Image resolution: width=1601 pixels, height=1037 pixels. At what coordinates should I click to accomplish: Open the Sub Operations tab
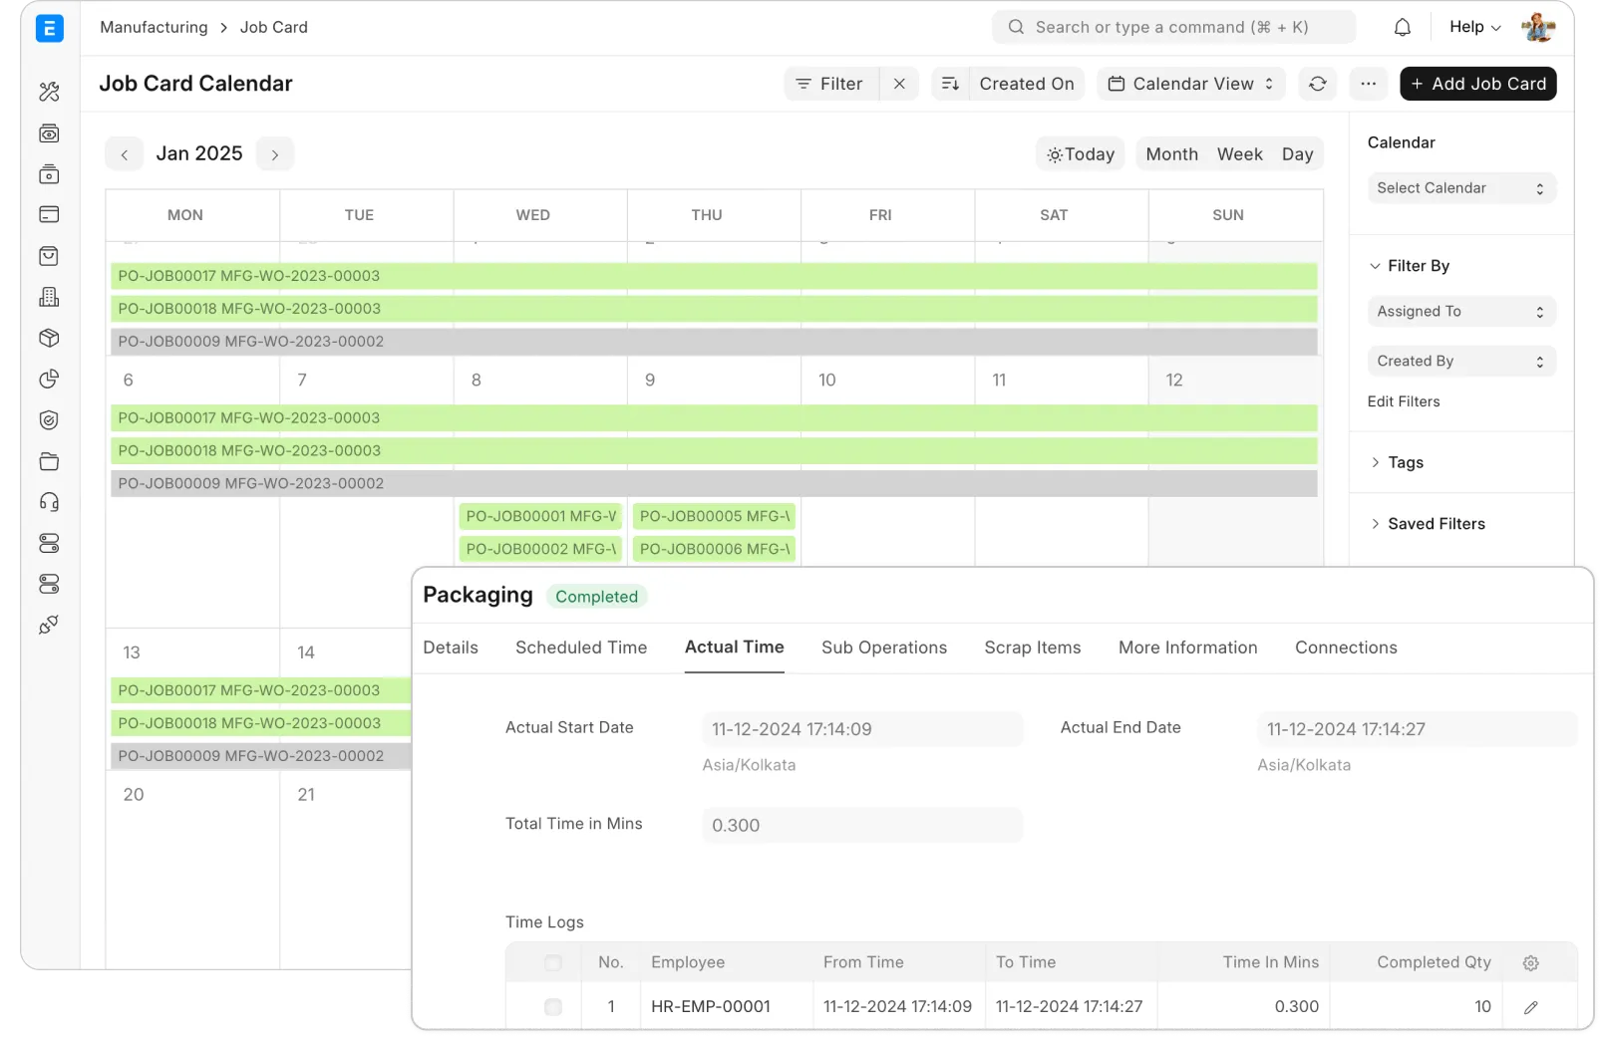click(x=883, y=648)
